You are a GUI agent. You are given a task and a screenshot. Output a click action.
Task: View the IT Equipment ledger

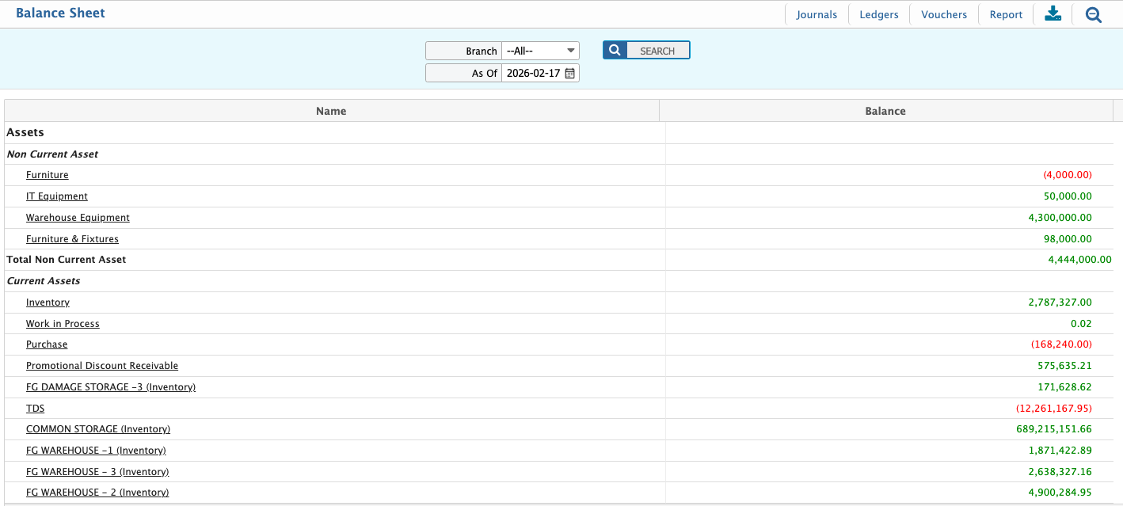(56, 196)
